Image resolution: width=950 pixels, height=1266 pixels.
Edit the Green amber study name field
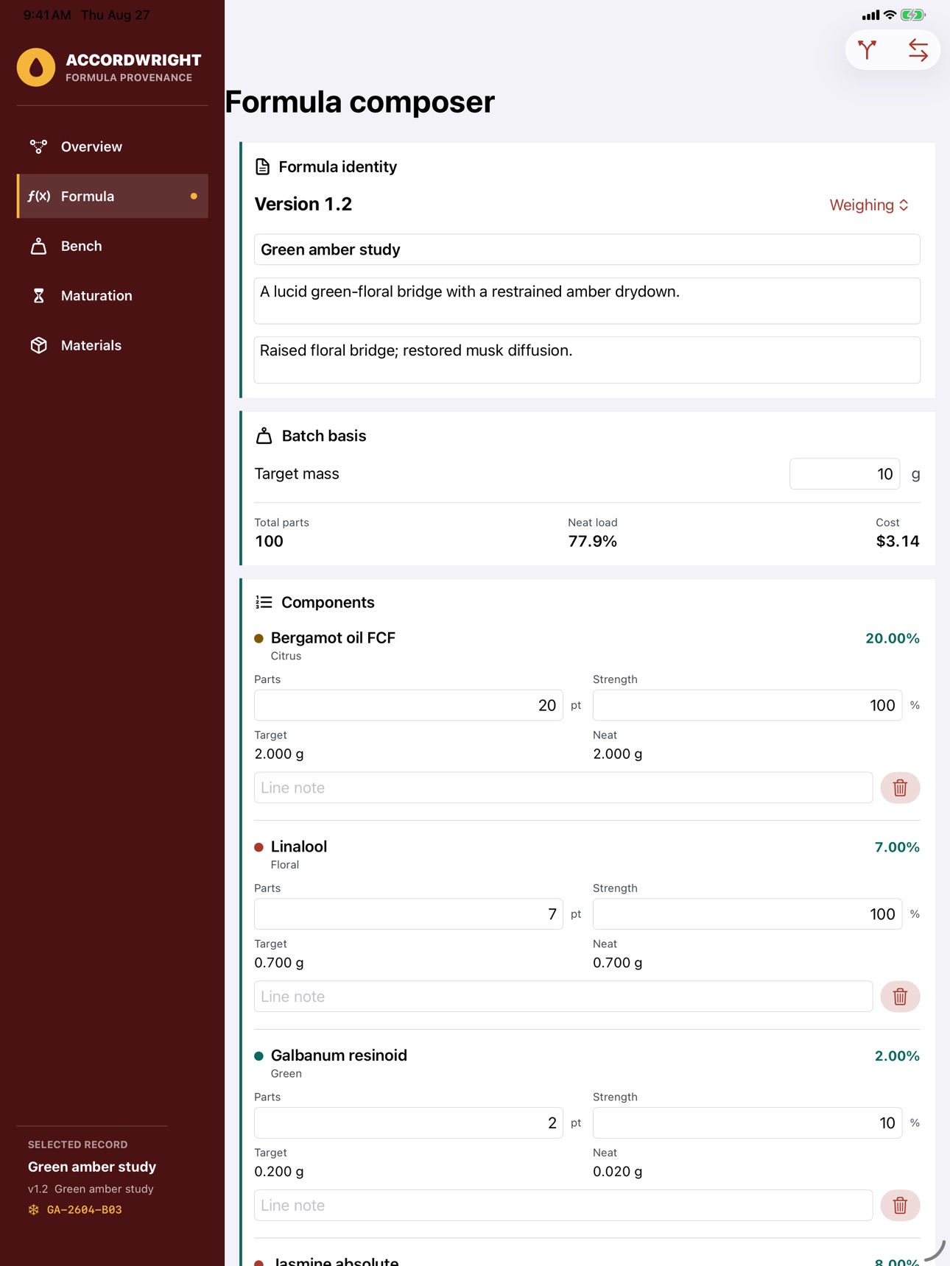587,250
